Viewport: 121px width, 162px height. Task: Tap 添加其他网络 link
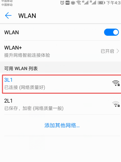coord(62,125)
